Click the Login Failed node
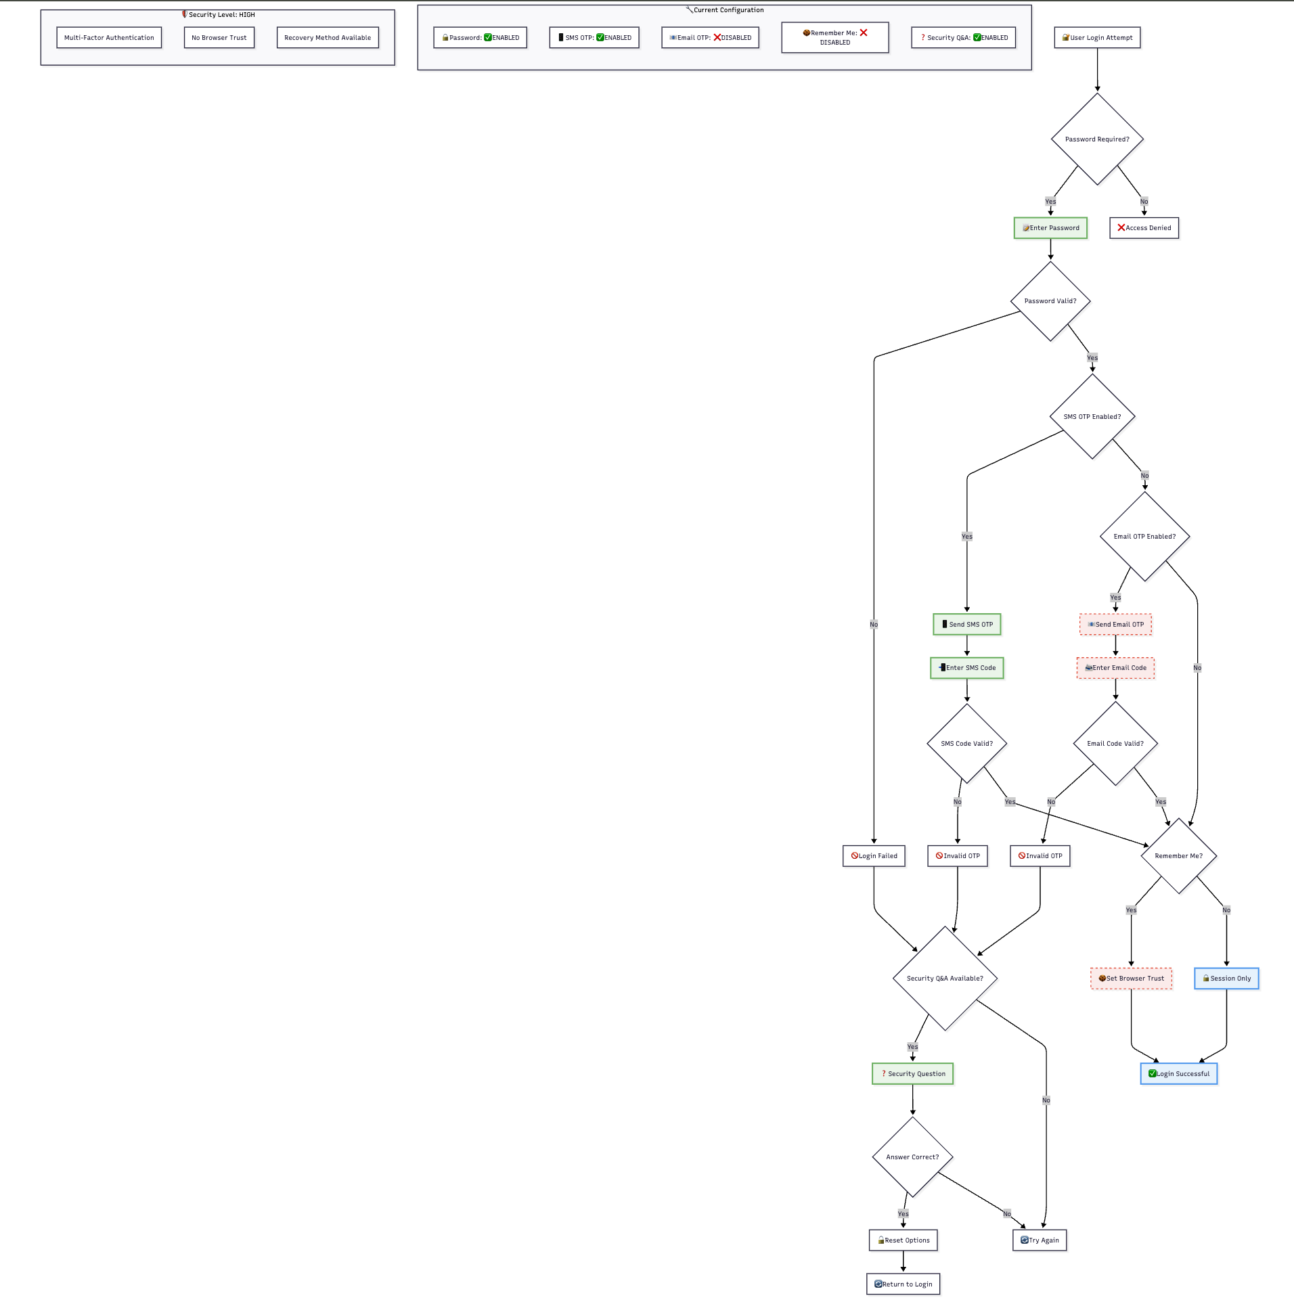The image size is (1294, 1298). (874, 856)
